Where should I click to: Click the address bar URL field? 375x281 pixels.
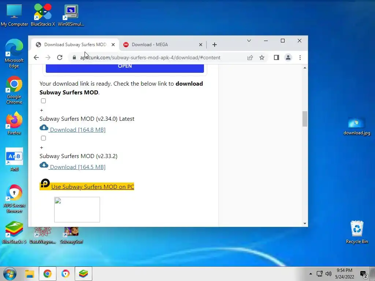coord(150,57)
